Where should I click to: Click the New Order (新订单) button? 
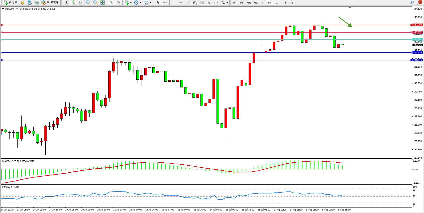(x=11, y=3)
